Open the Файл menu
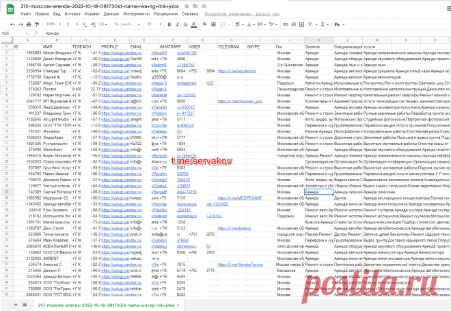The width and height of the screenshot is (451, 311). click(x=25, y=14)
